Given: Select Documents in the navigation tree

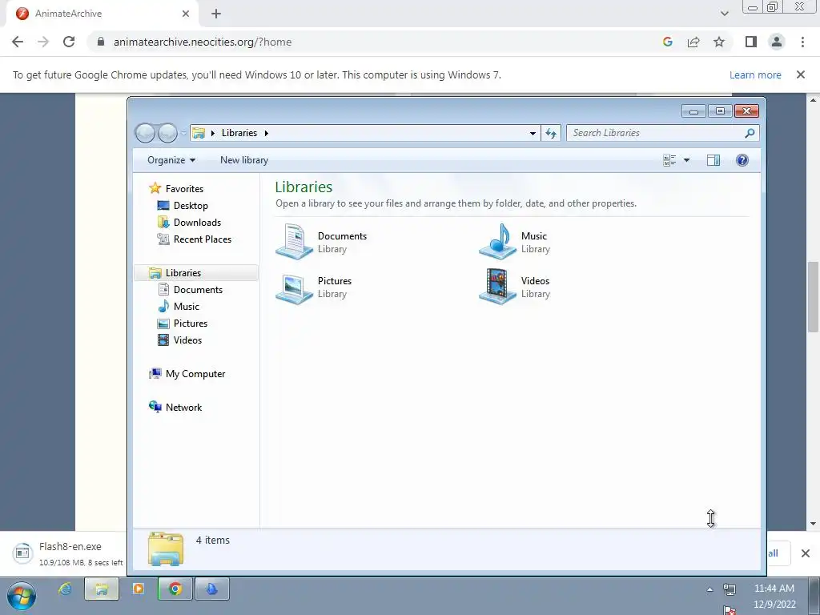Looking at the screenshot, I should [x=198, y=290].
